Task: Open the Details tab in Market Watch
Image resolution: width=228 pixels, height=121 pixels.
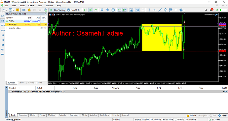Action: tap(21, 83)
